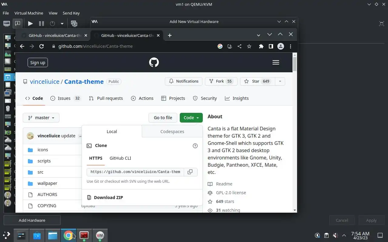This screenshot has width=388, height=242.
Task: Open GPL-2.0 license link
Action: pos(231,193)
